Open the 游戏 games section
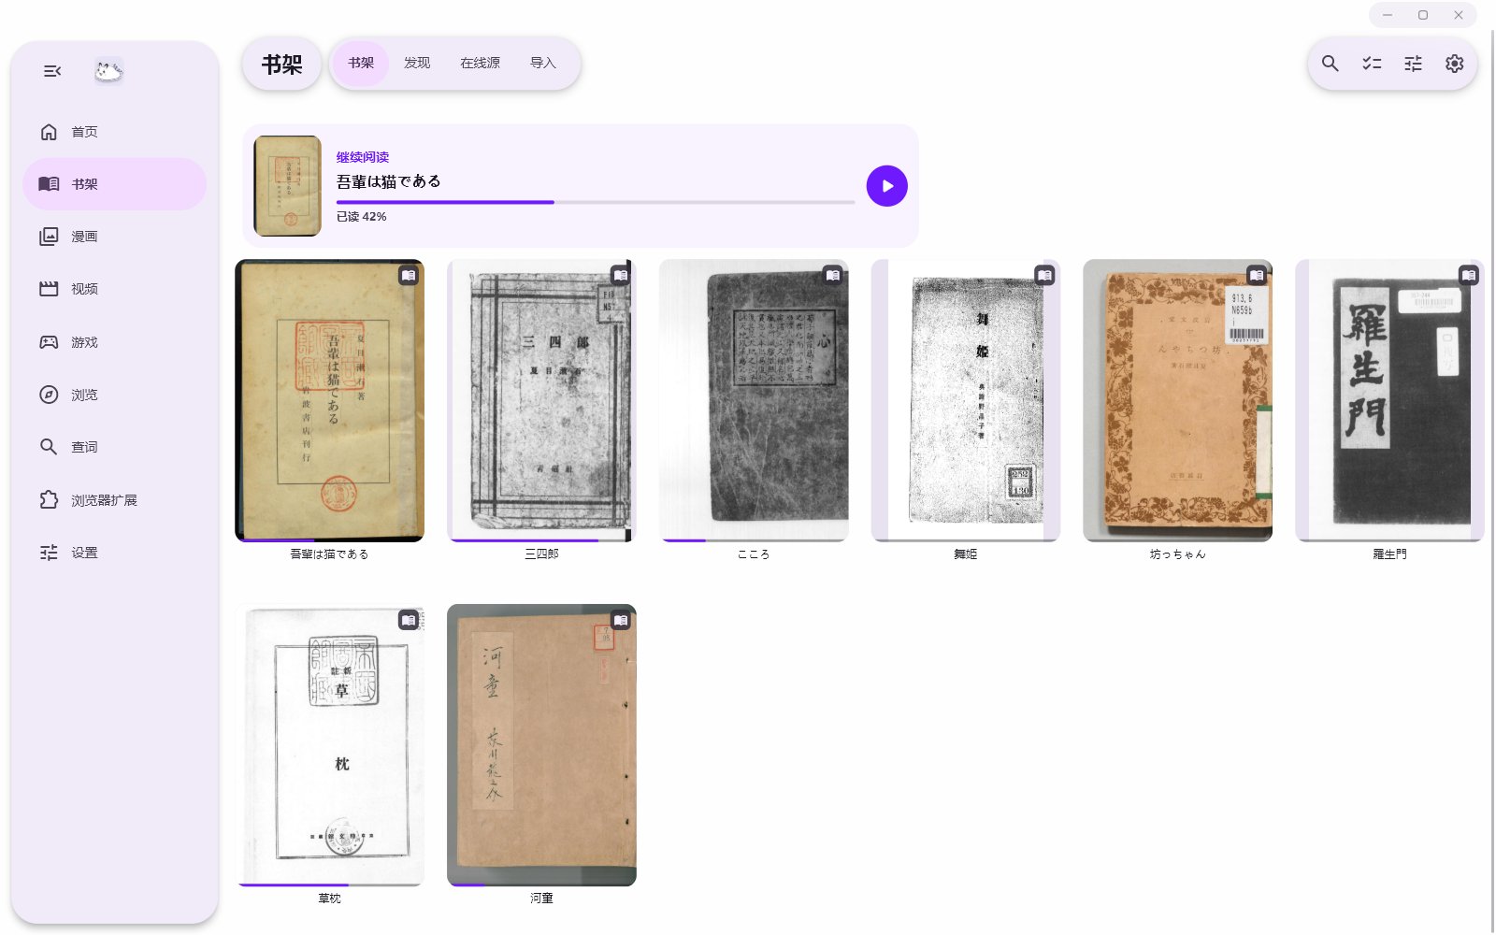1496x935 pixels. pos(114,342)
